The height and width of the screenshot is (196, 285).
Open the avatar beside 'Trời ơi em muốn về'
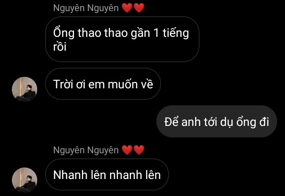pos(25,89)
